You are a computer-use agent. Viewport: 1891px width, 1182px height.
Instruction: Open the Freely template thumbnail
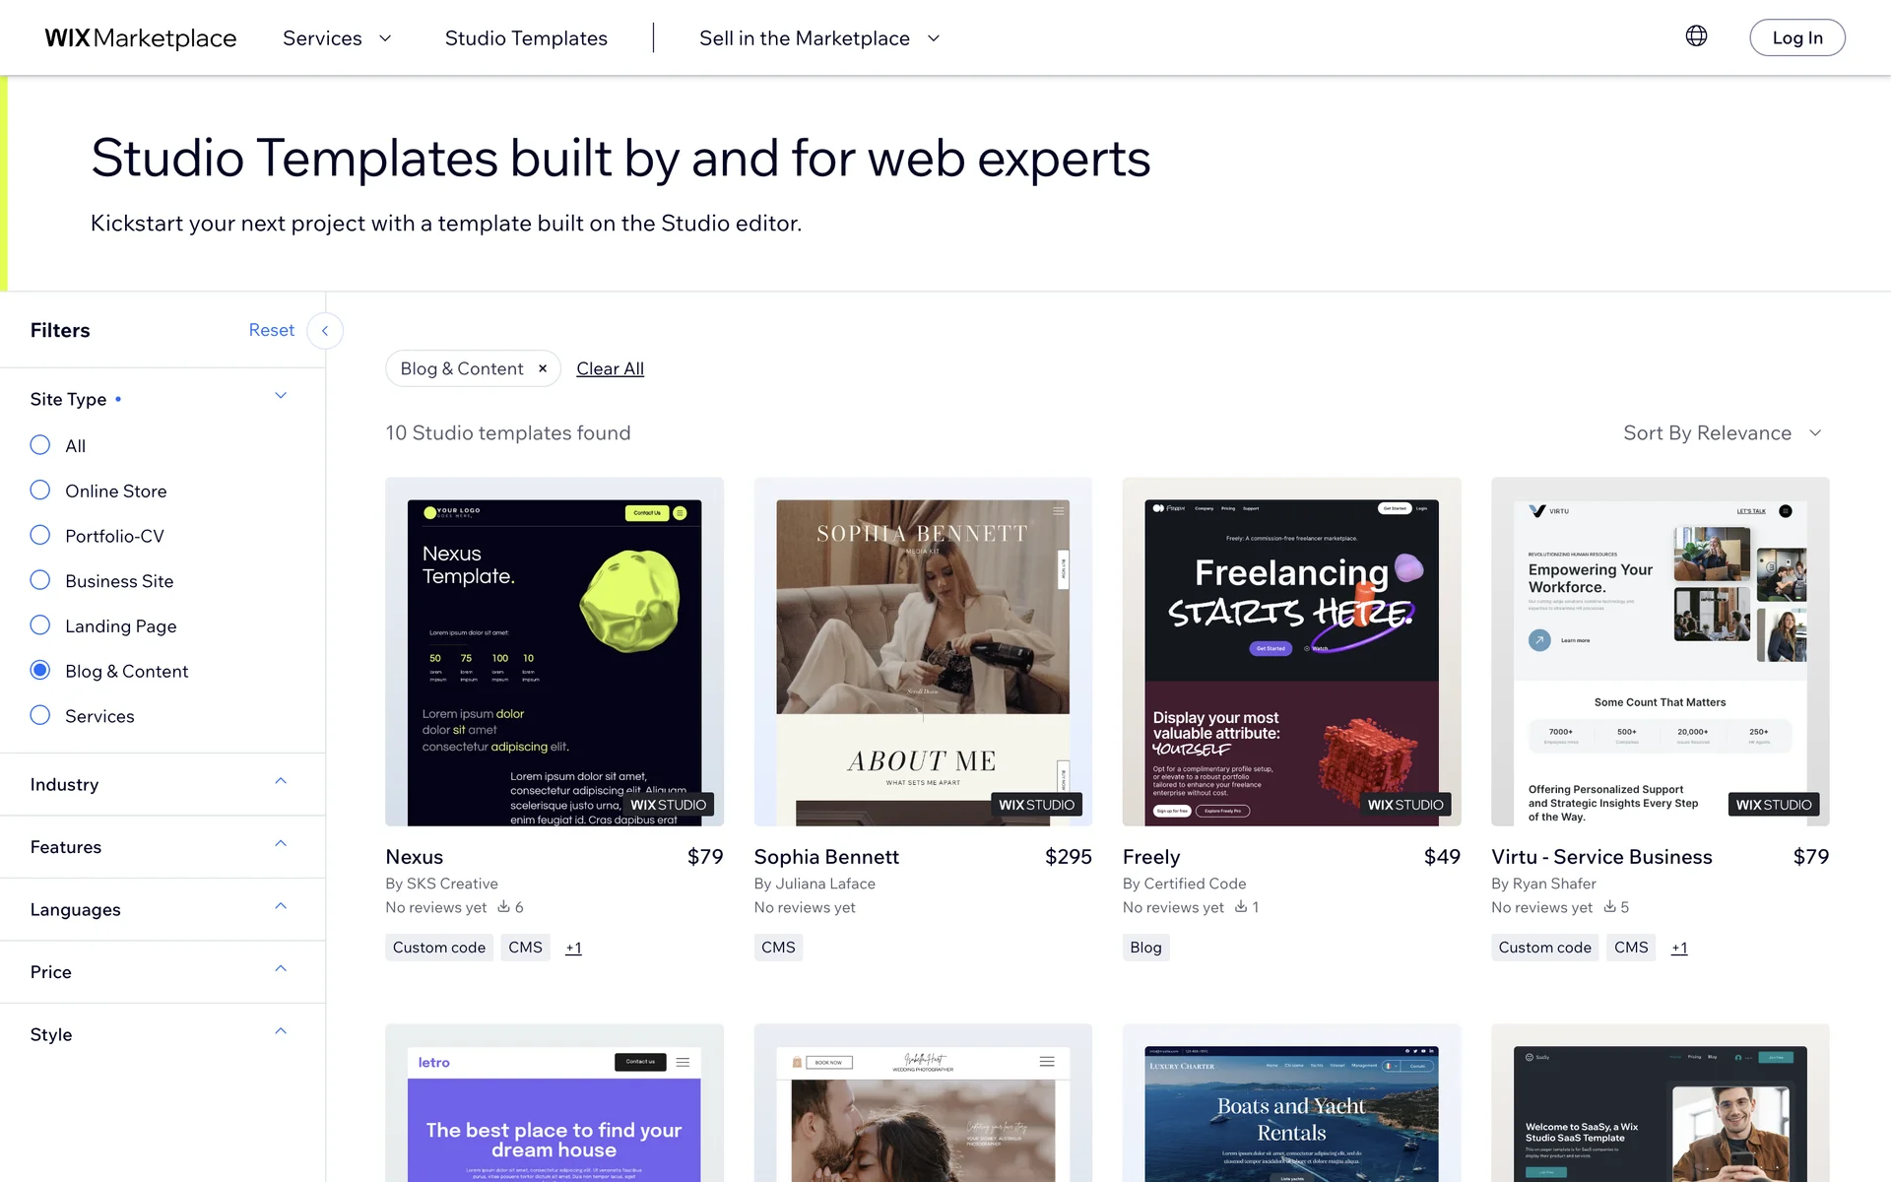tap(1291, 651)
